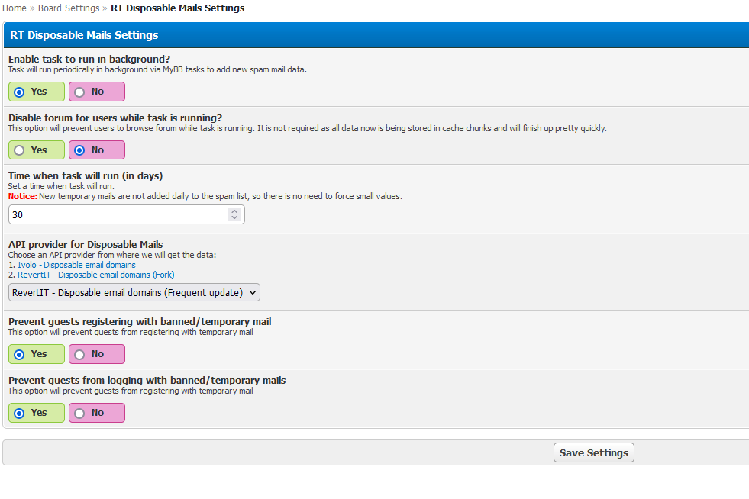Decrease task run days with down arrow

[x=234, y=219]
